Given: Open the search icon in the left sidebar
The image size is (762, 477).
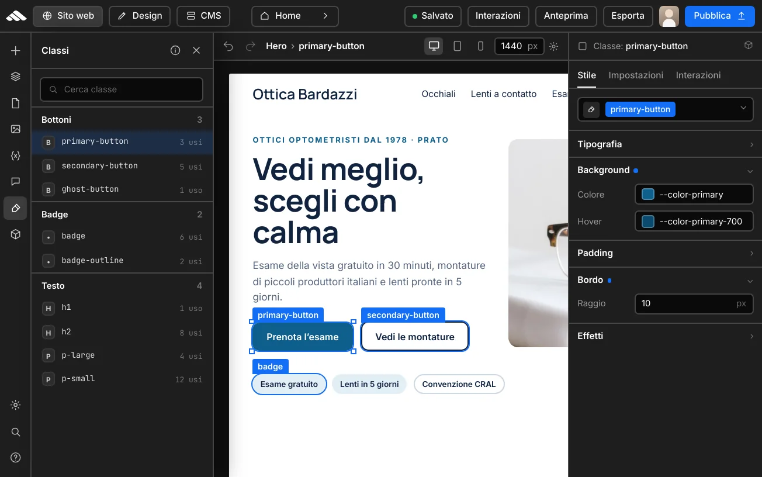Looking at the screenshot, I should point(16,432).
